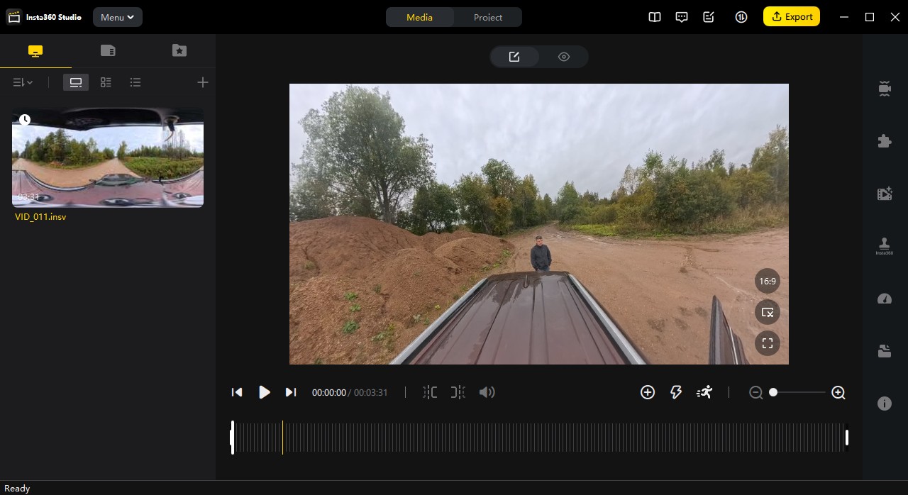The image size is (908, 495).
Task: Open the Menu dropdown
Action: [117, 17]
